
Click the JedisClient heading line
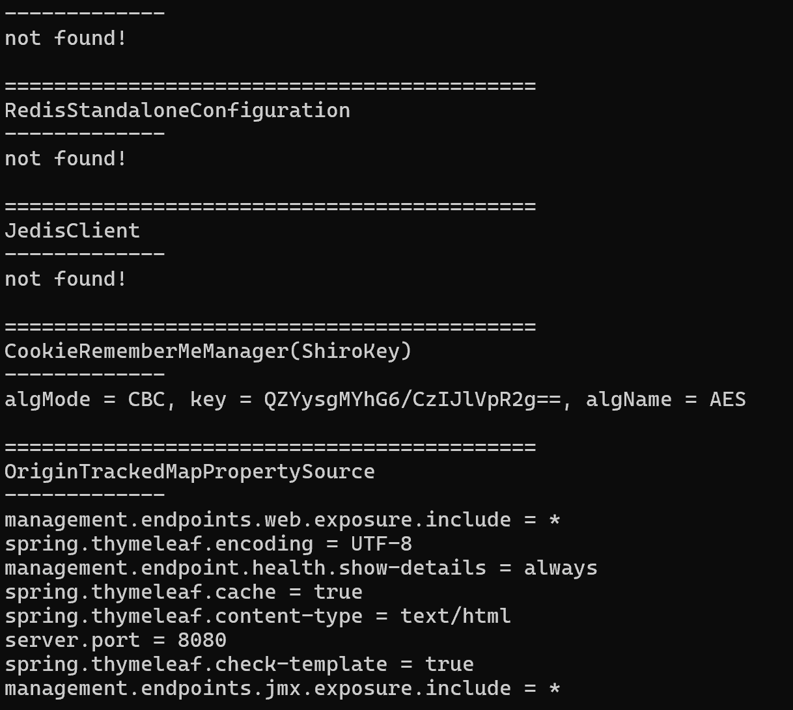(72, 230)
